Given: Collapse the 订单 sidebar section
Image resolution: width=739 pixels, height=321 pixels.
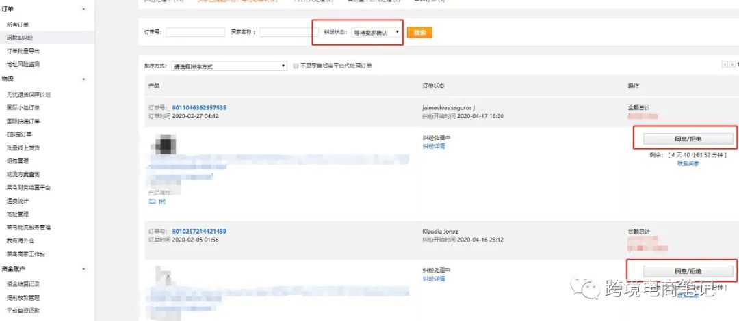Looking at the screenshot, I should (x=84, y=9).
